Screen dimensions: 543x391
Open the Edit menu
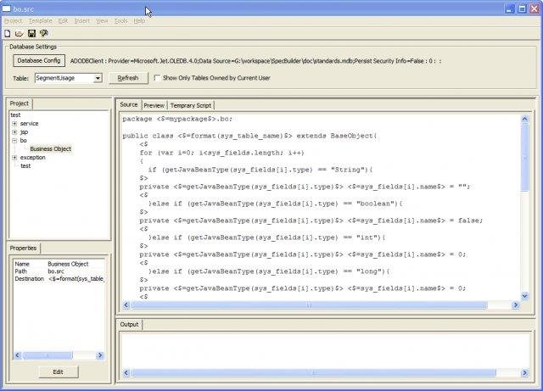[63, 21]
